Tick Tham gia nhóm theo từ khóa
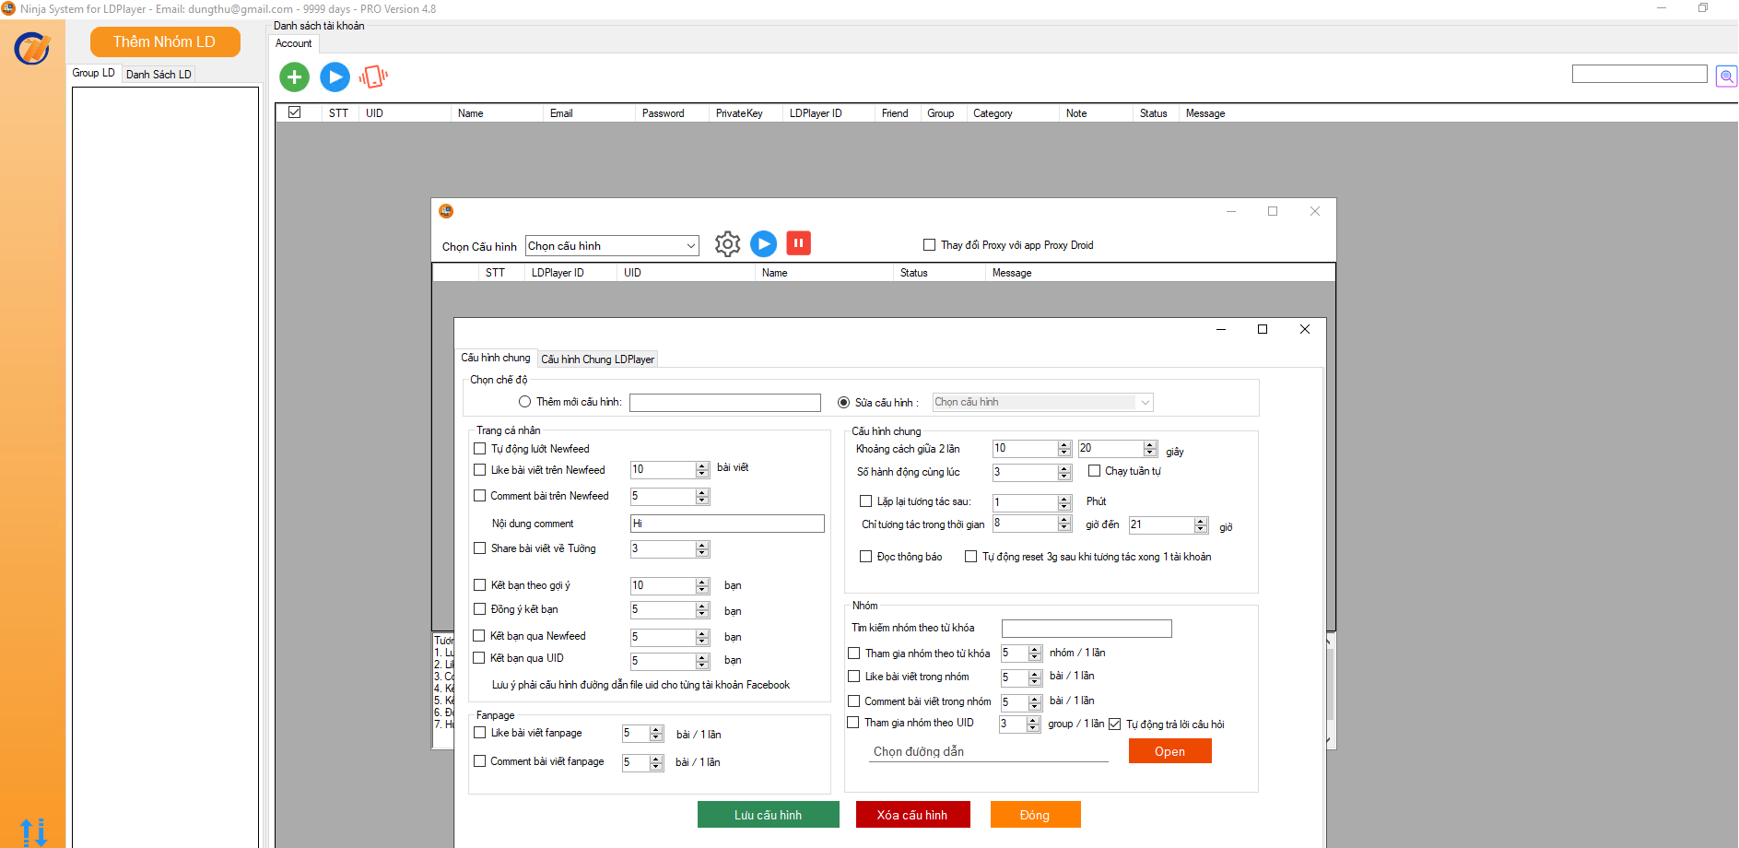This screenshot has height=848, width=1739. click(x=853, y=654)
